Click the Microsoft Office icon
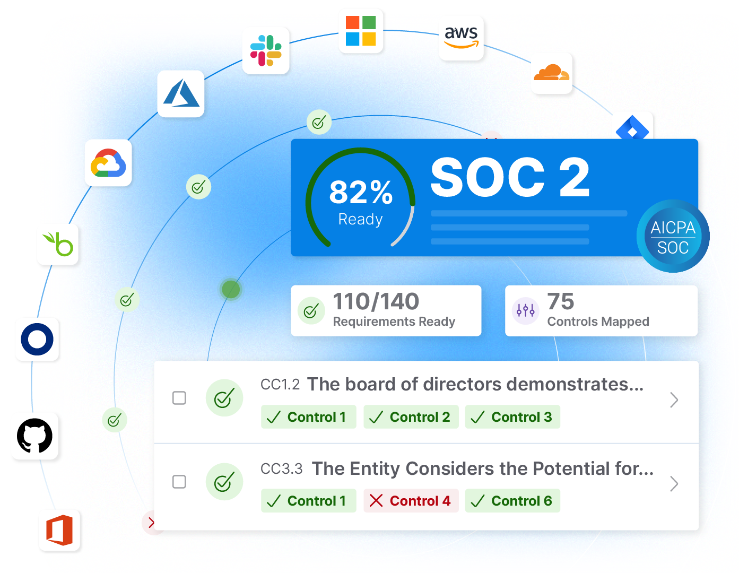This screenshot has width=739, height=573. tap(59, 530)
